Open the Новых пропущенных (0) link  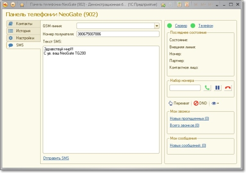[189, 118]
